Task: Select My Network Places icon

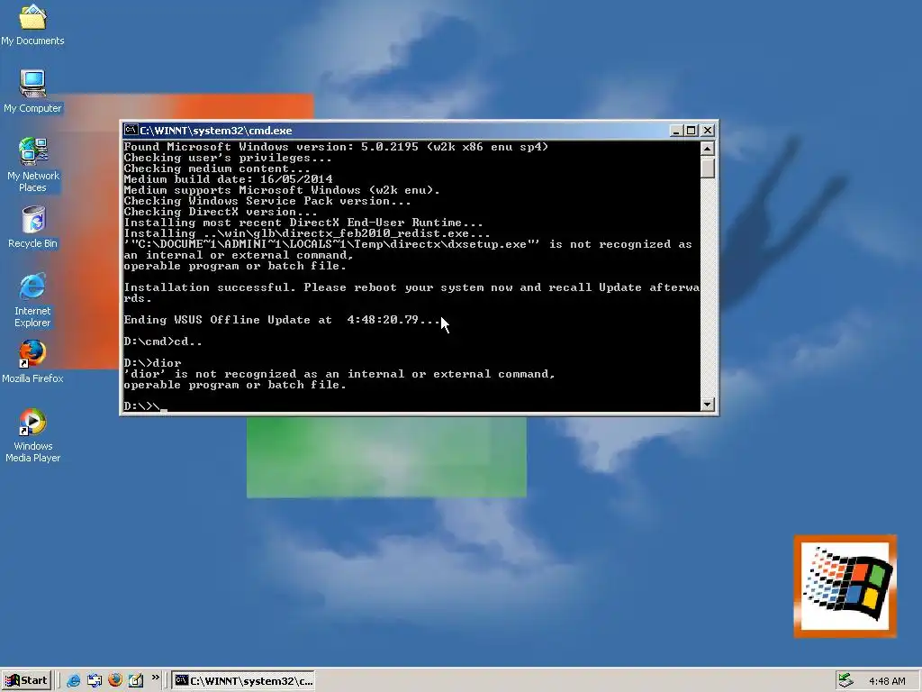Action: 32,165
